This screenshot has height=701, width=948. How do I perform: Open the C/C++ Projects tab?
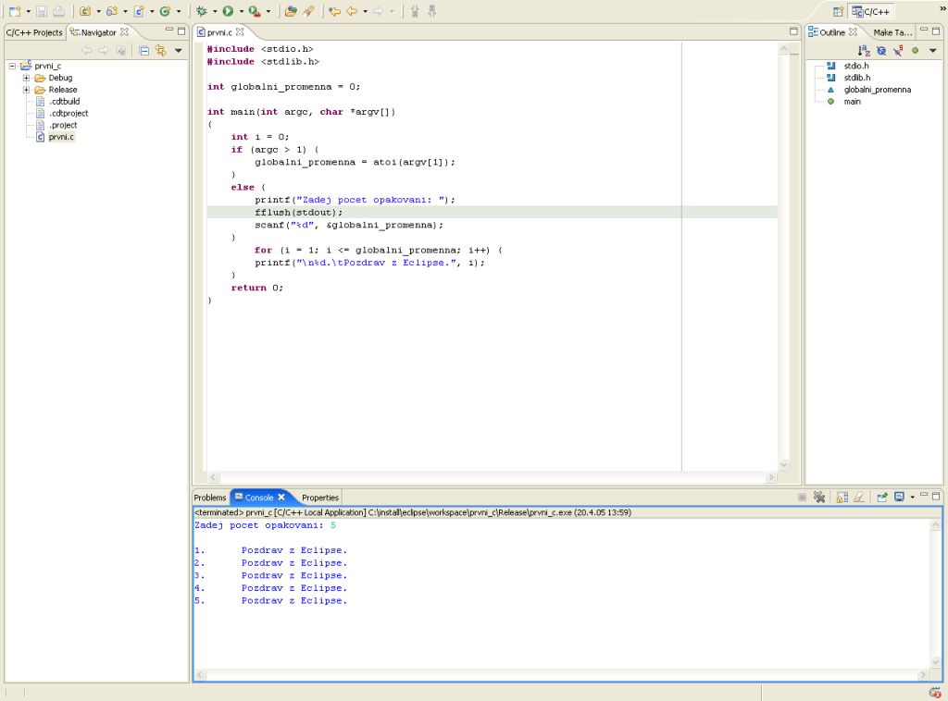coord(34,32)
